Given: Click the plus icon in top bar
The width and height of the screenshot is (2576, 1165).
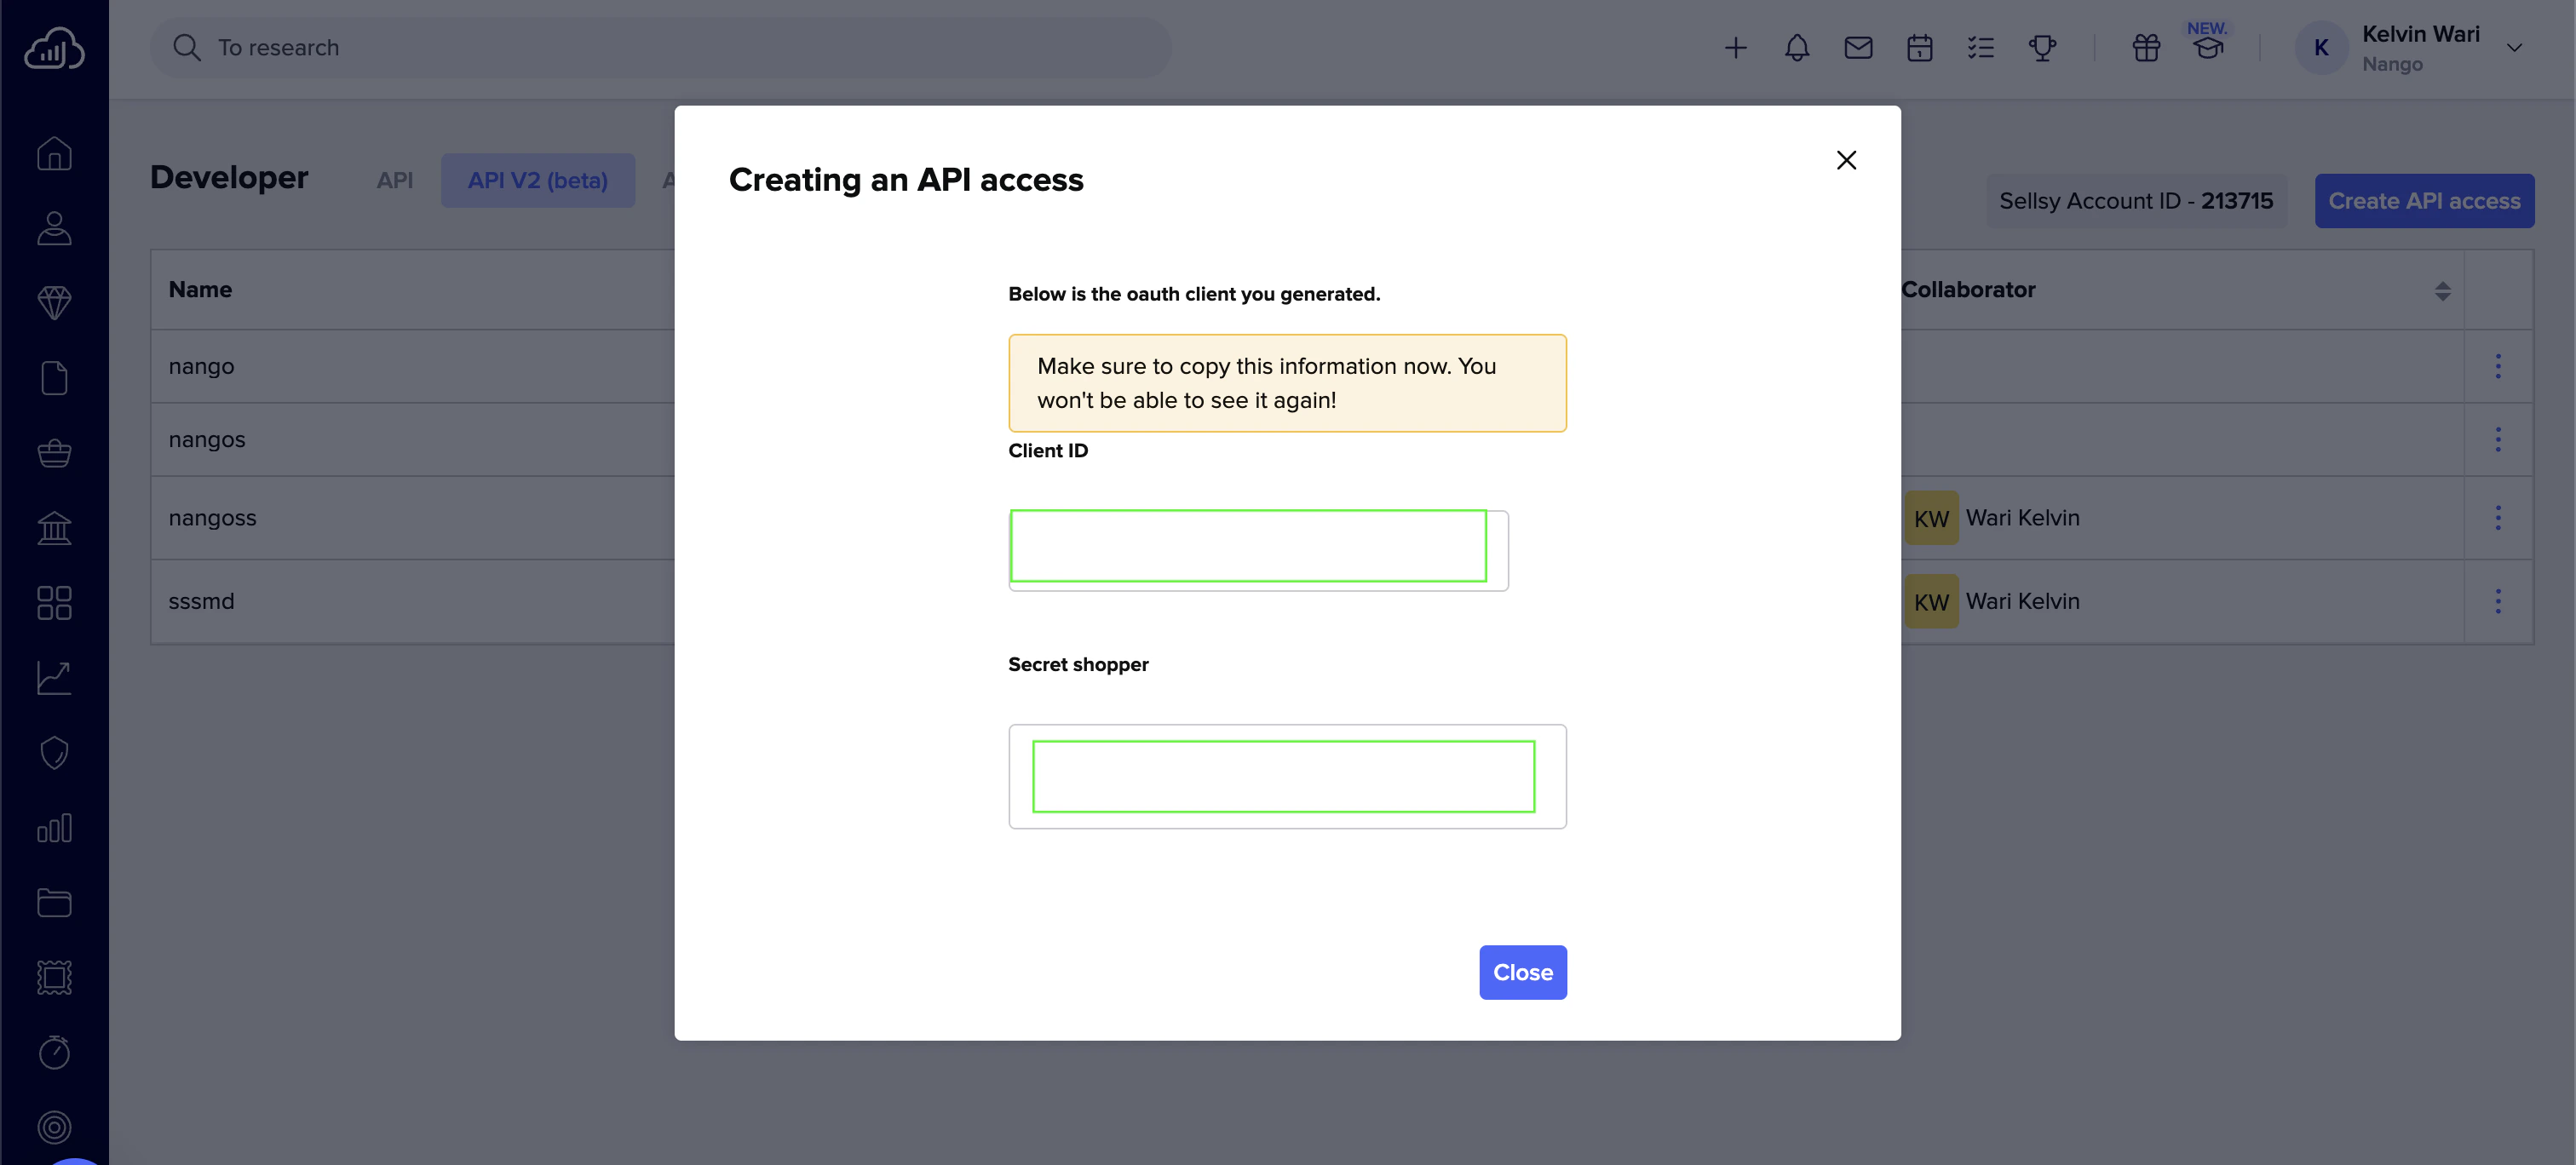Looking at the screenshot, I should tap(1735, 48).
